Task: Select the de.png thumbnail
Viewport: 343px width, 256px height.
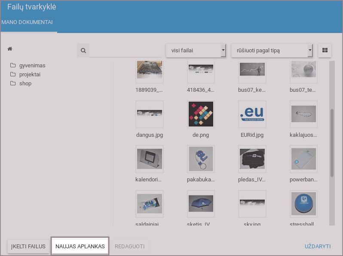Action: coord(201,114)
